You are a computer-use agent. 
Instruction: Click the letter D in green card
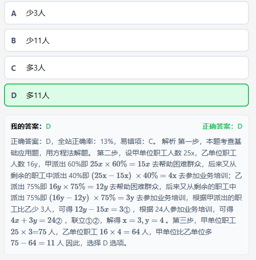tap(14, 96)
